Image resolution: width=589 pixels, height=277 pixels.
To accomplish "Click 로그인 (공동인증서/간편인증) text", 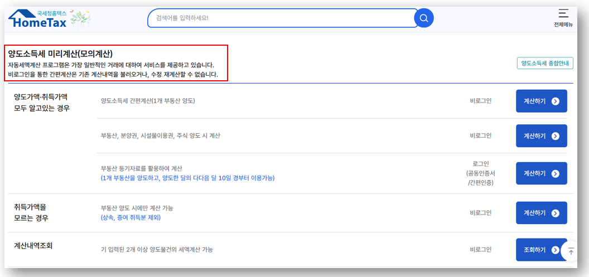I will click(480, 173).
